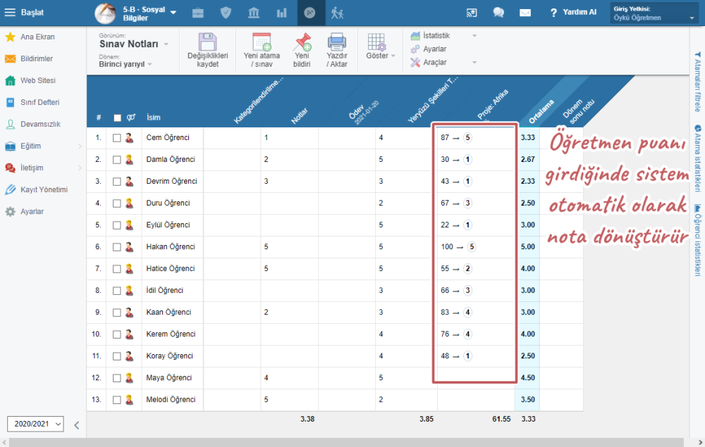Click the Proje: Afrika column header
Image resolution: width=705 pixels, height=447 pixels.
click(493, 104)
